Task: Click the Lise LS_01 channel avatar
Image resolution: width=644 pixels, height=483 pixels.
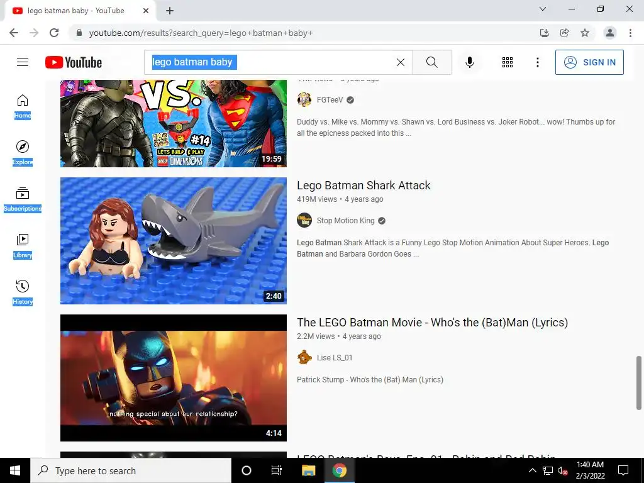Action: [x=304, y=358]
